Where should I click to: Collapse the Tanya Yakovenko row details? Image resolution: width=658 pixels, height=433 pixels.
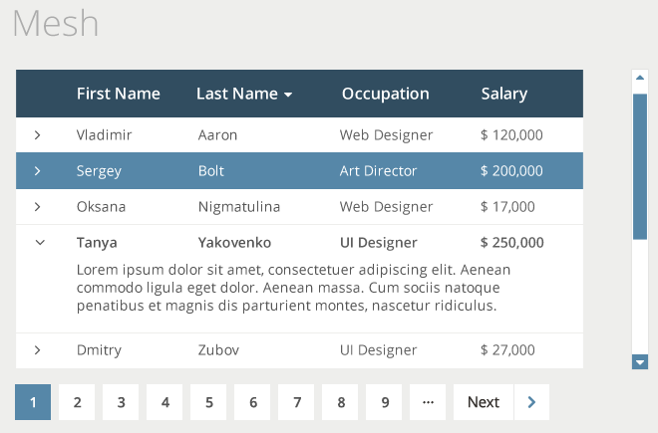40,242
